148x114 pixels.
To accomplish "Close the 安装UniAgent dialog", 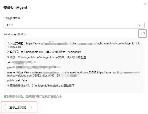I will tap(145, 4).
